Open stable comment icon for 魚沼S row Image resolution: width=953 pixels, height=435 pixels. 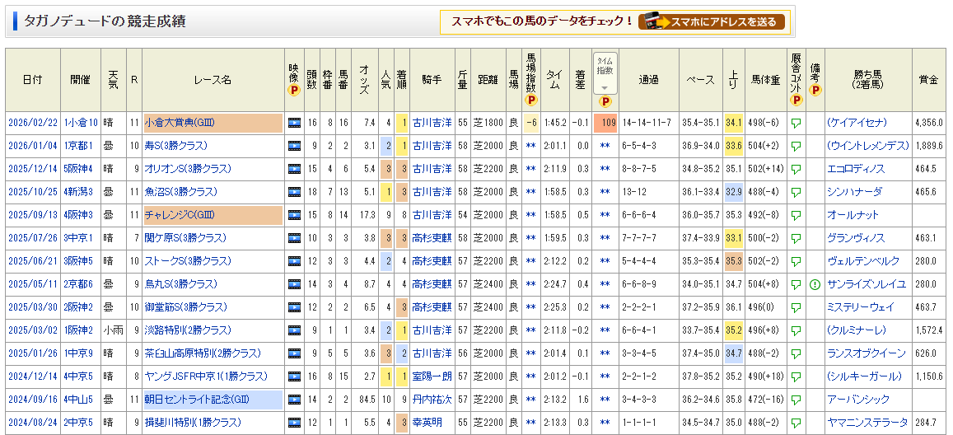[796, 192]
